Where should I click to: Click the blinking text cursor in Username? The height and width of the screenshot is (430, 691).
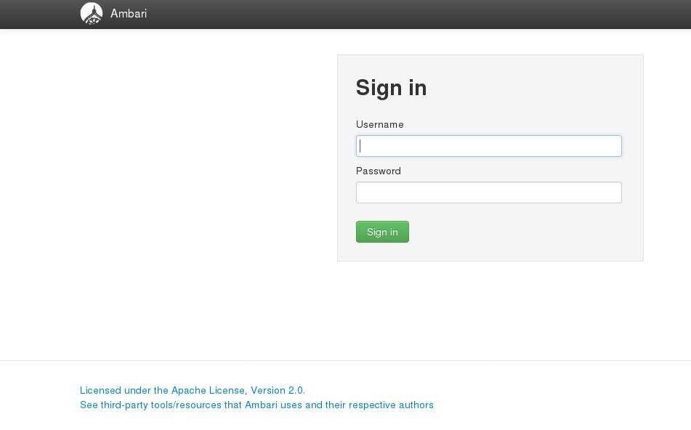360,146
